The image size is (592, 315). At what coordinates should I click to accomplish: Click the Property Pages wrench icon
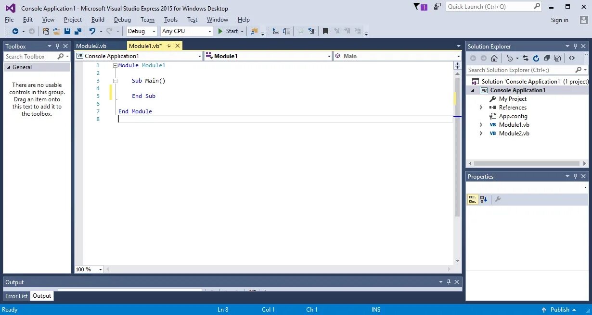498,199
